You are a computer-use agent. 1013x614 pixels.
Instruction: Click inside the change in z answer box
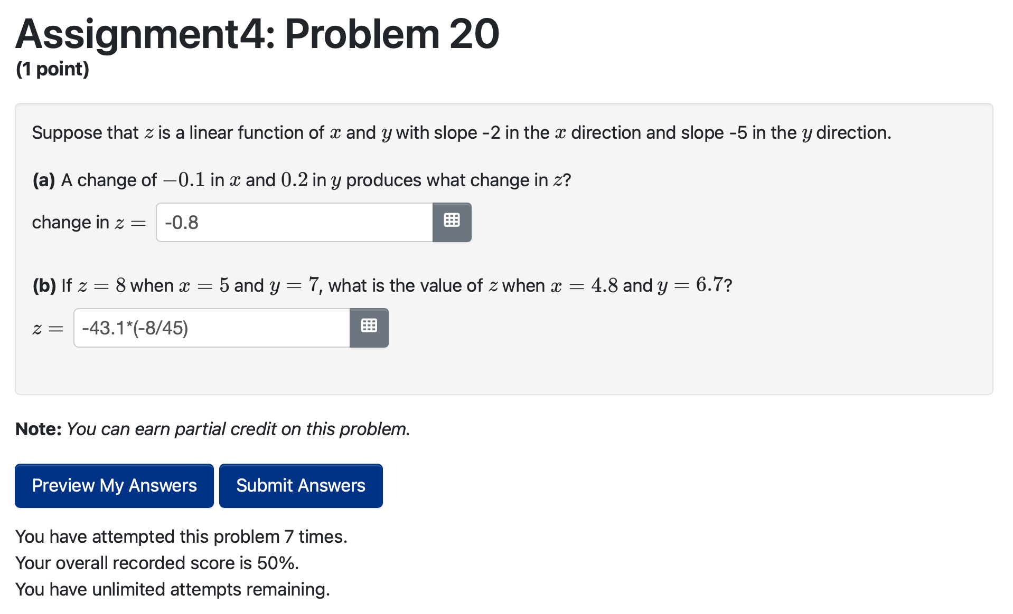pyautogui.click(x=293, y=222)
